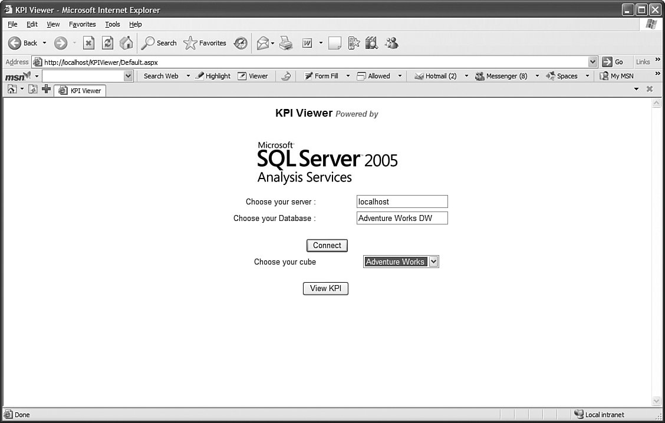Open the Help menu
Image resolution: width=665 pixels, height=423 pixels.
point(135,24)
